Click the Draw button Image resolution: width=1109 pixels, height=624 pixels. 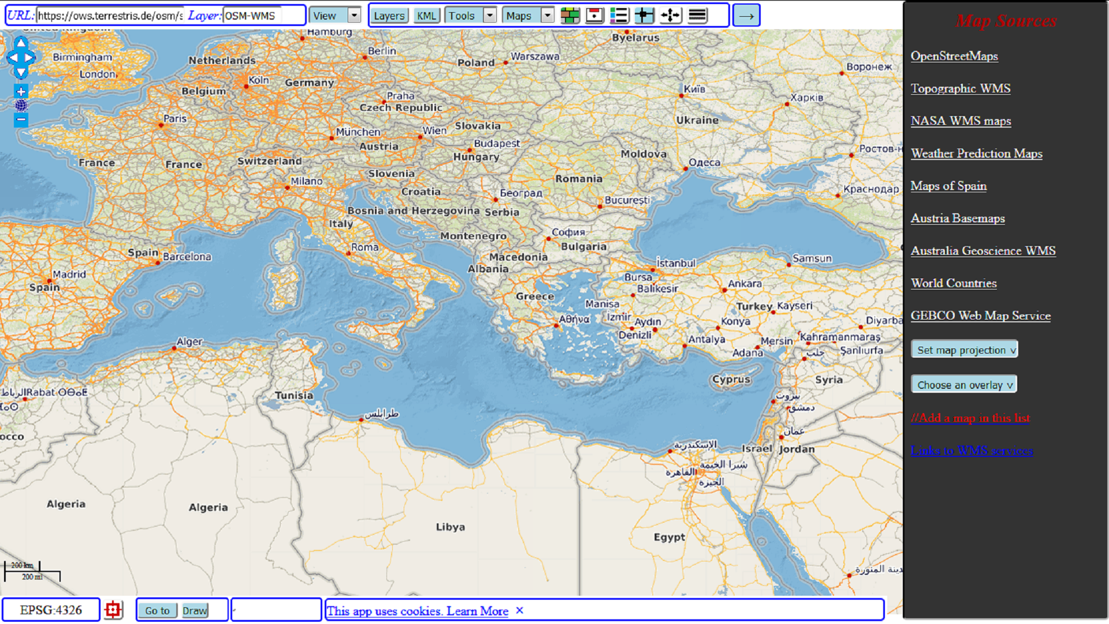click(195, 610)
